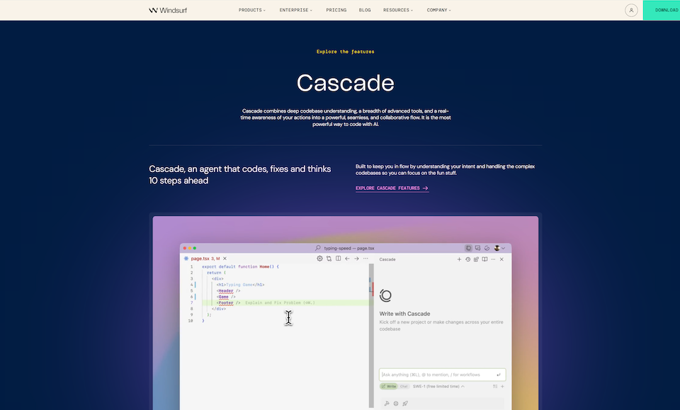Click the circular status icon beside the avatar
This screenshot has height=410, width=680.
[x=487, y=249]
